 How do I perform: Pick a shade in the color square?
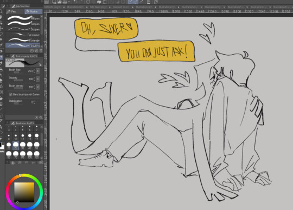click(24, 193)
